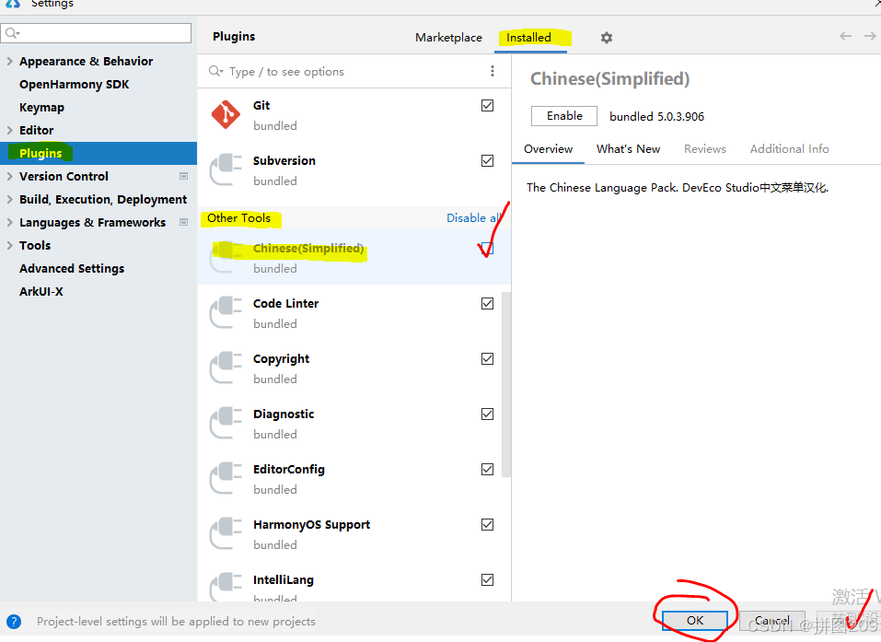Expand the Editor settings node

9,130
